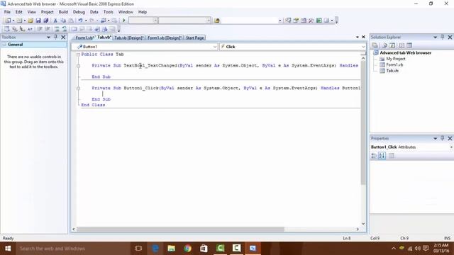The width and height of the screenshot is (454, 255).
Task: Open Solution Explorer from the toolbar icon
Action: pos(288,21)
